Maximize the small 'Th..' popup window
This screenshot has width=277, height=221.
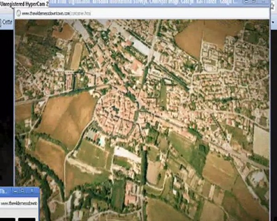pyautogui.click(x=23, y=191)
